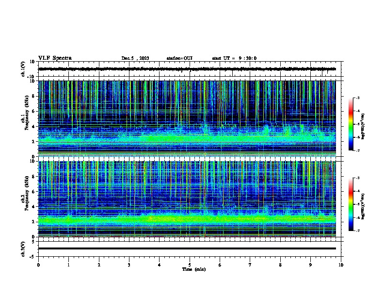Viewport: 384px width, 297px height.
Task: Click the "-7" label on upper color bar
Action: click(357, 150)
